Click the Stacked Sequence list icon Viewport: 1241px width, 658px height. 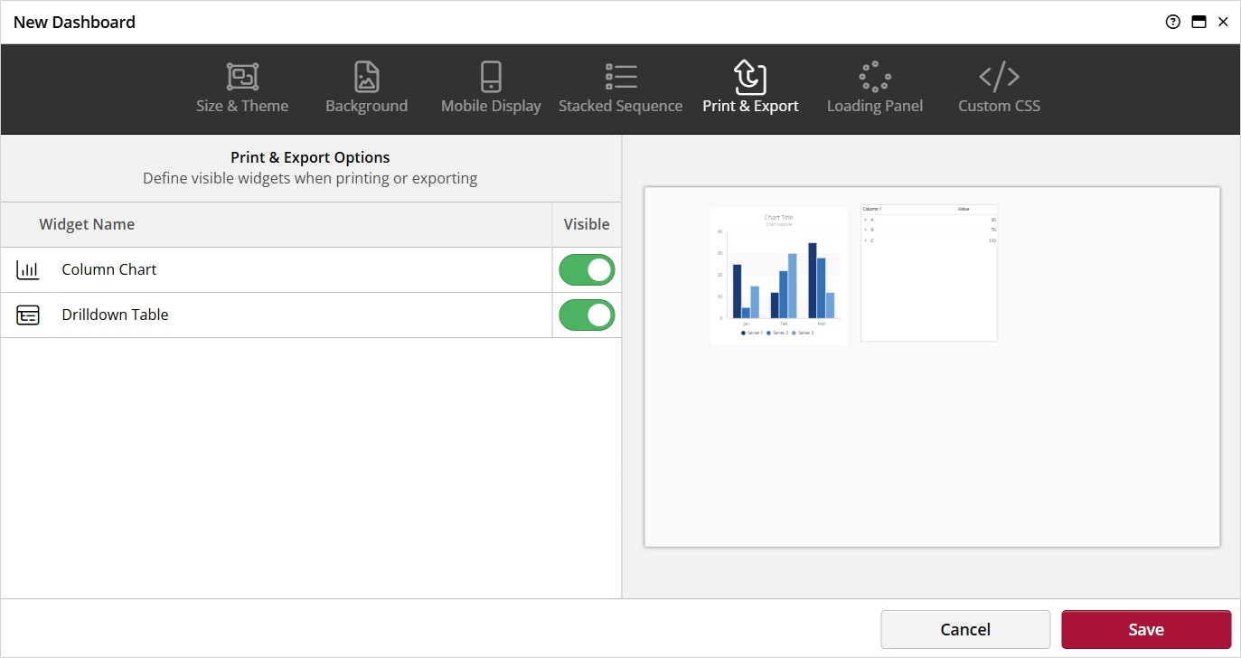click(x=620, y=77)
